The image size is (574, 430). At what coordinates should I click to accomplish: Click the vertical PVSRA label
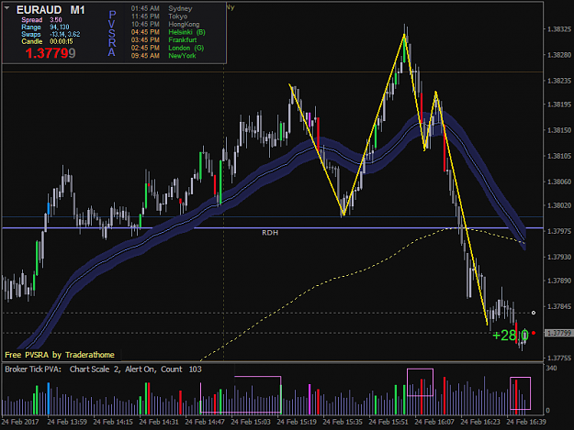coord(112,33)
